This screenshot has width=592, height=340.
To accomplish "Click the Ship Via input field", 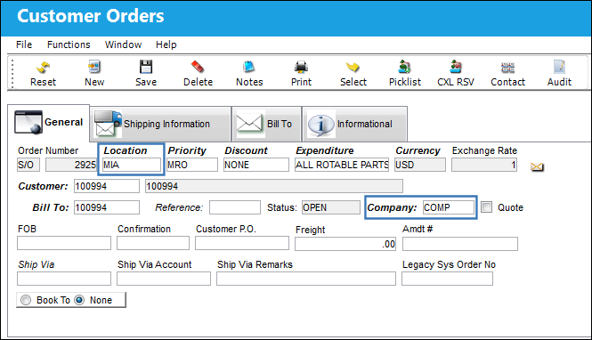I will click(64, 279).
